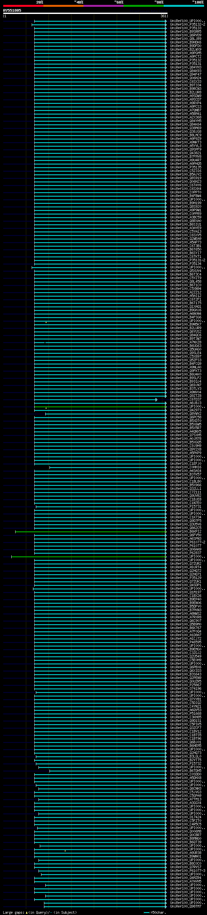Click the query end position 361
Viewport: 207px width, 915px height.
coord(163,16)
